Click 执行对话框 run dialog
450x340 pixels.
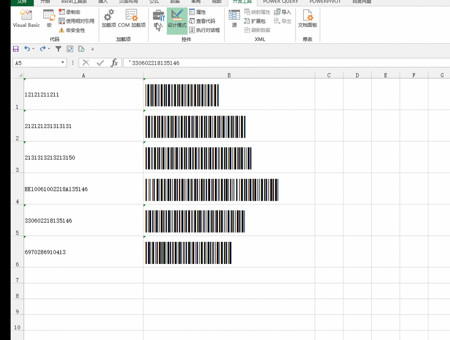205,30
